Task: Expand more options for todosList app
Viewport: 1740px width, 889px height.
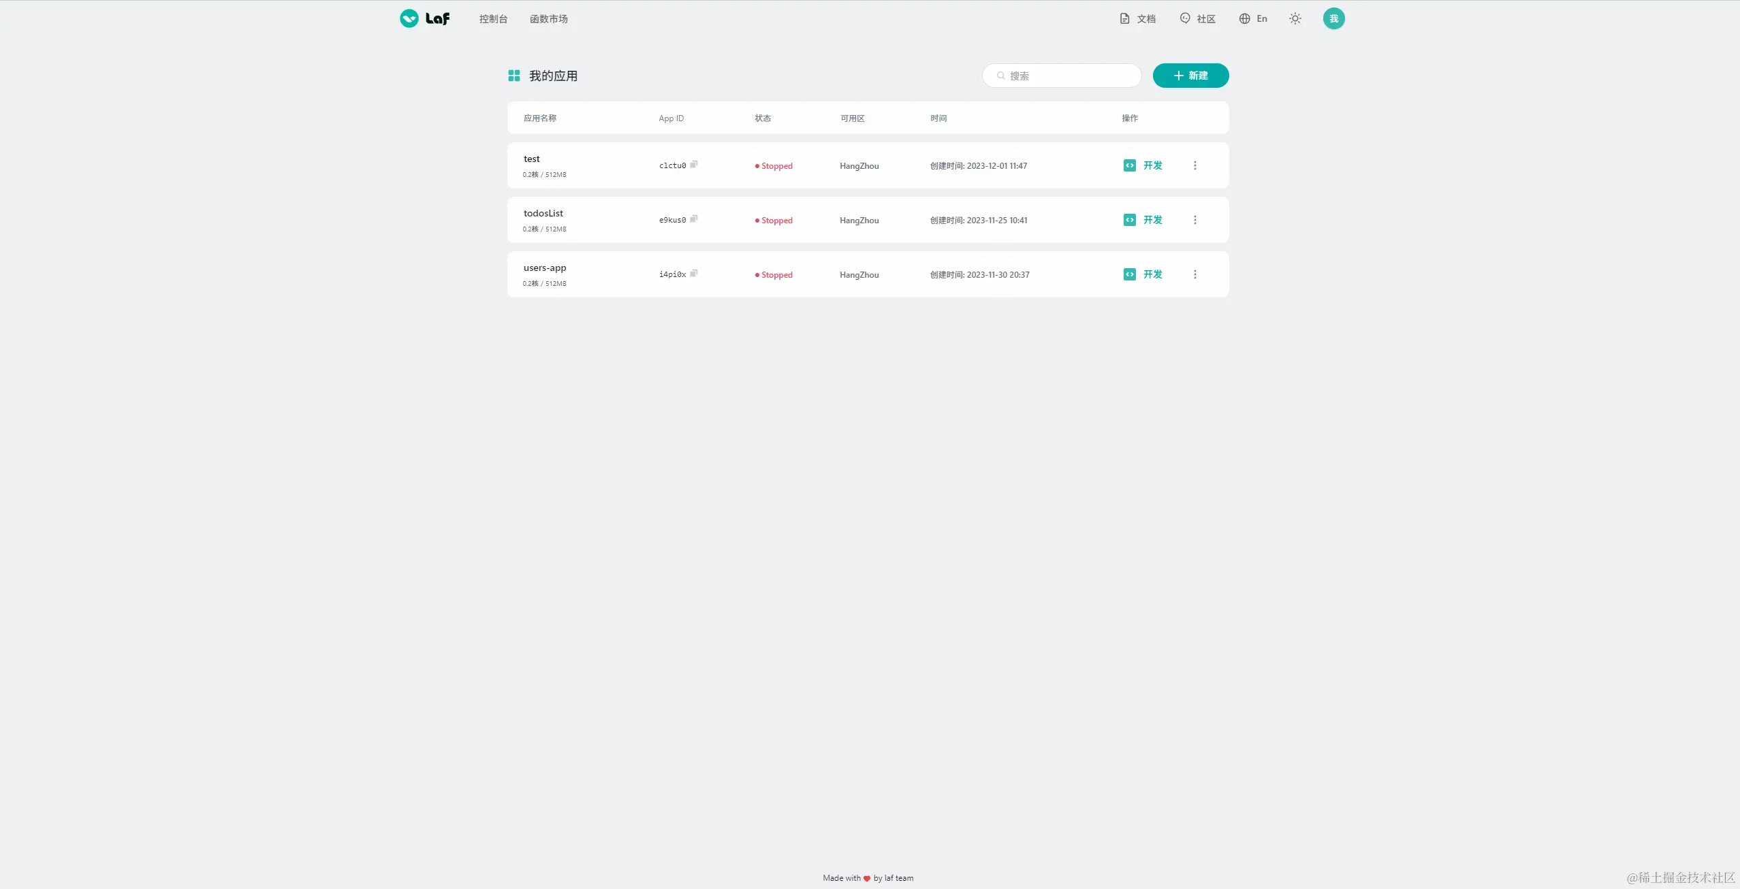Action: (1195, 220)
